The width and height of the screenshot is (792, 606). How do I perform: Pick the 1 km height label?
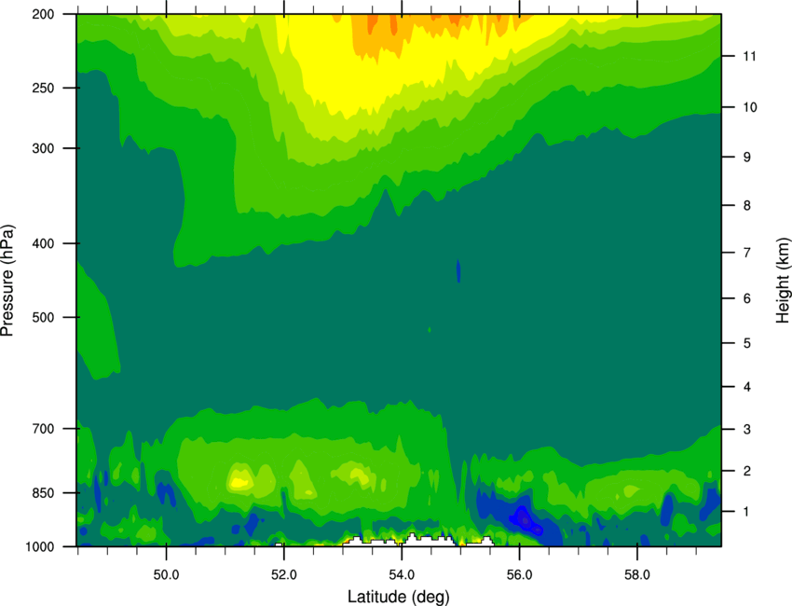(x=747, y=512)
